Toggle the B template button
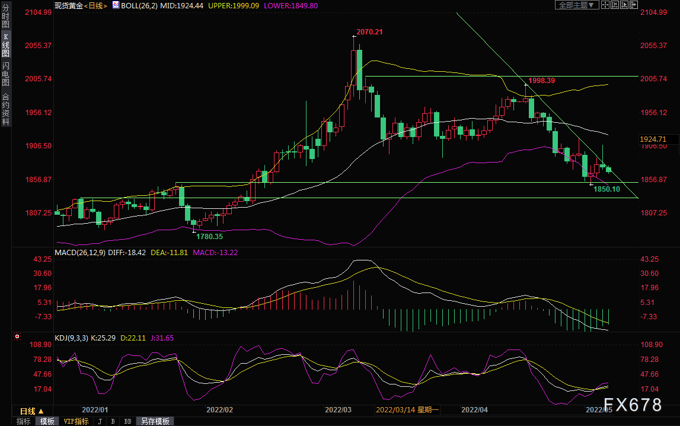The image size is (680, 426). (113, 421)
